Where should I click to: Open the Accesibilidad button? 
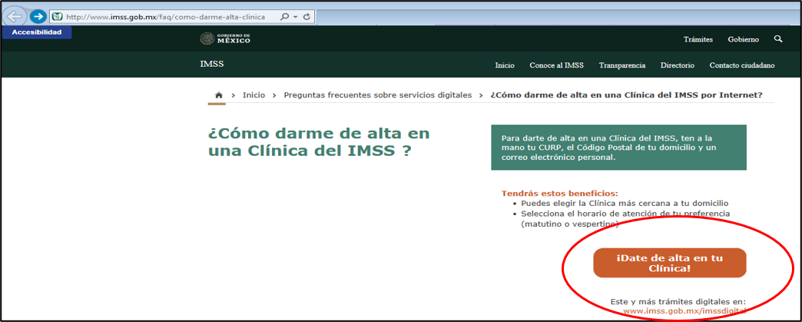click(x=37, y=32)
